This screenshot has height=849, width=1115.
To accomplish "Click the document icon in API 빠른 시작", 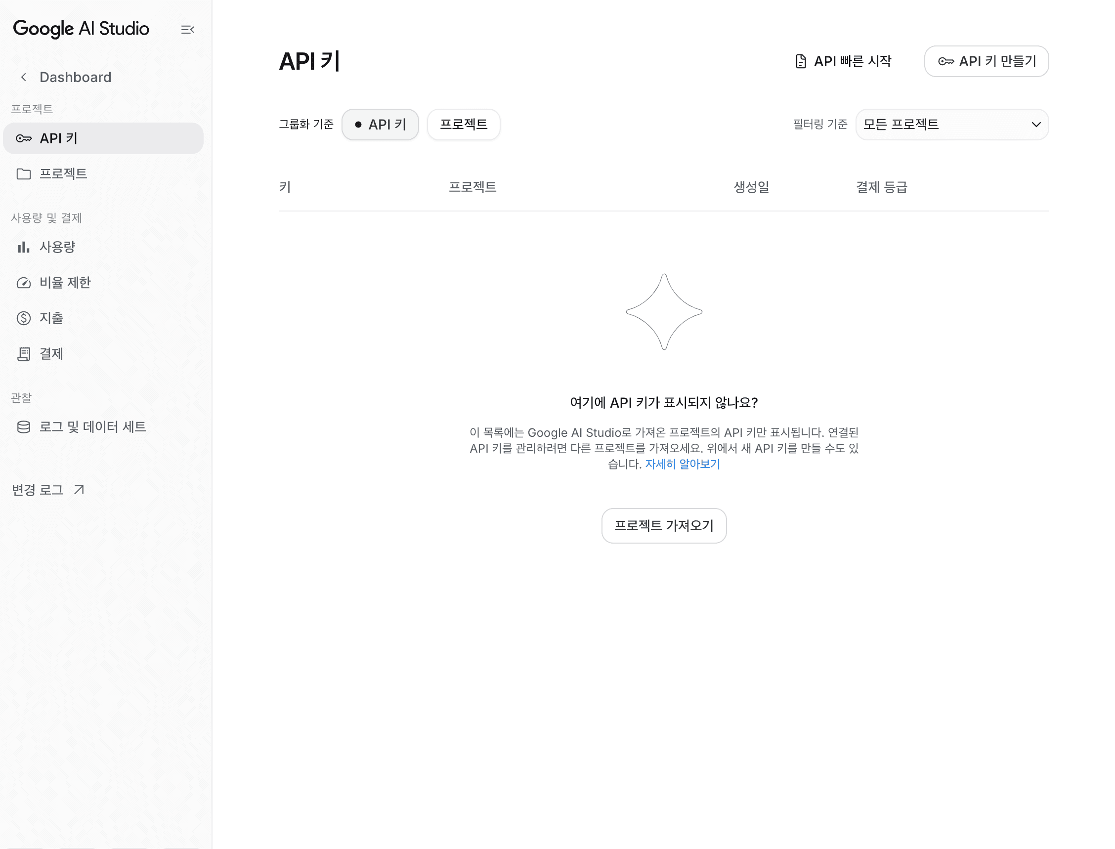I will click(801, 61).
